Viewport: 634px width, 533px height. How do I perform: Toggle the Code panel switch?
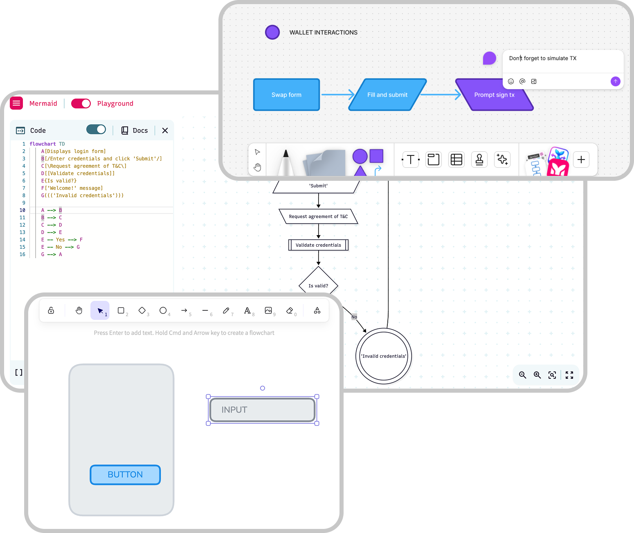click(x=96, y=130)
